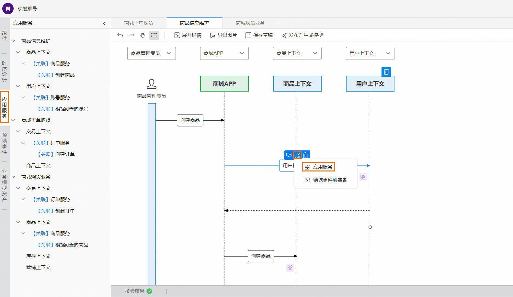Viewport: 513px width, 297px height.
Task: Select 【关联】创建订单 under 商城下单购货
Action: click(56, 154)
